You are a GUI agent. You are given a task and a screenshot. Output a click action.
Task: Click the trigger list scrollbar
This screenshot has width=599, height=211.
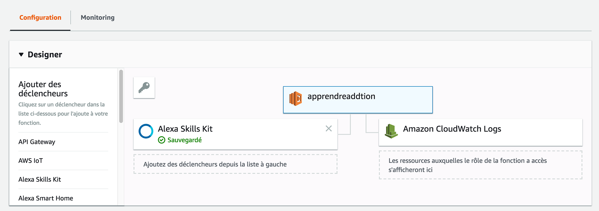pyautogui.click(x=121, y=96)
